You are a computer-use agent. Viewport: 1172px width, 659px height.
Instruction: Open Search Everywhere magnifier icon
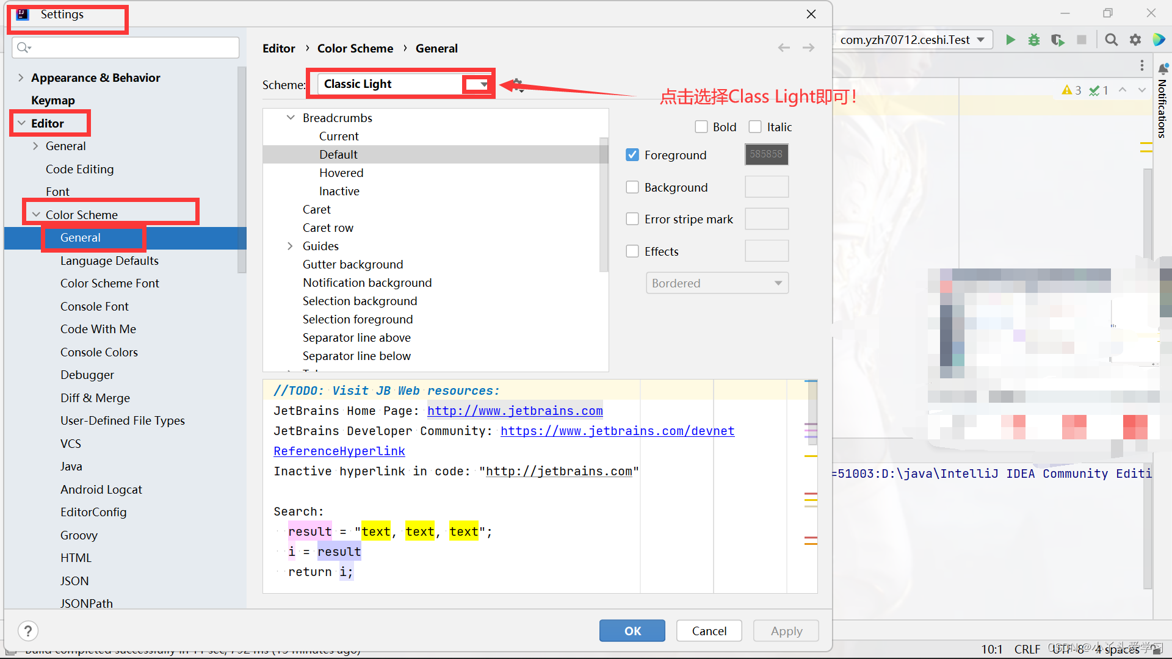pyautogui.click(x=1111, y=40)
